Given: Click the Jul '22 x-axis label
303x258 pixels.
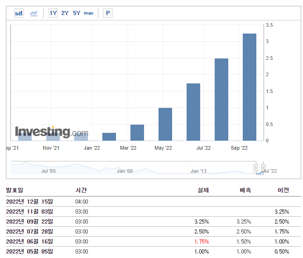Looking at the screenshot, I should pos(203,148).
